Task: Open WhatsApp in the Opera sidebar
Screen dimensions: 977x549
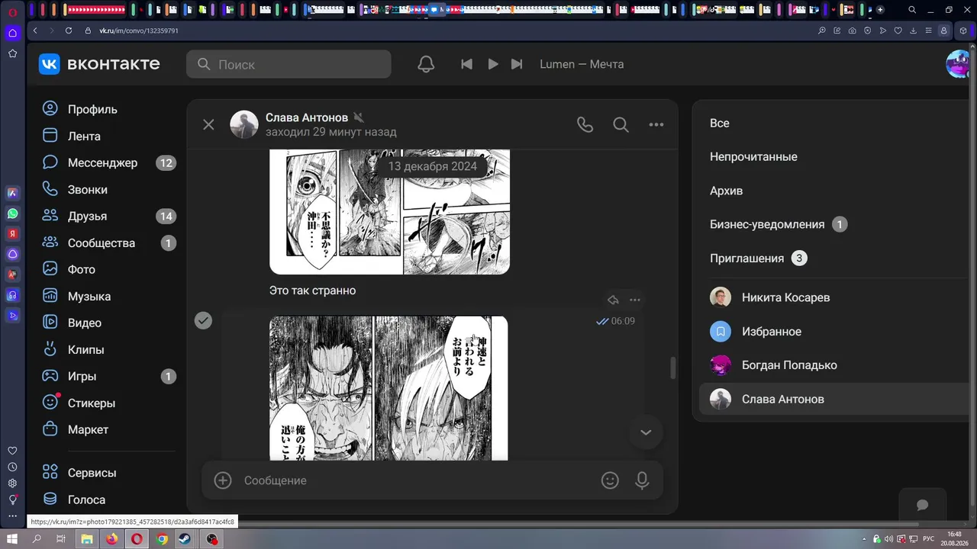Action: coord(12,213)
